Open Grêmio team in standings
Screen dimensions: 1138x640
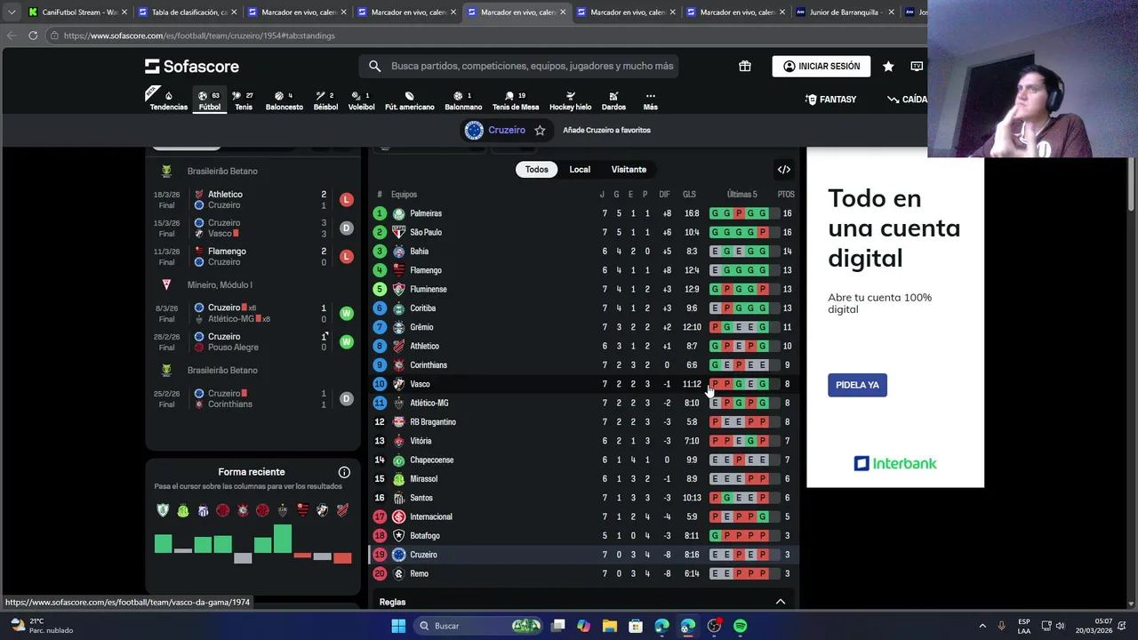point(584,327)
